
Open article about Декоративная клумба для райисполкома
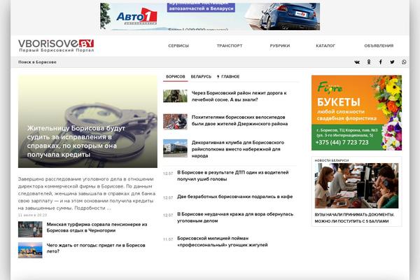238,149
